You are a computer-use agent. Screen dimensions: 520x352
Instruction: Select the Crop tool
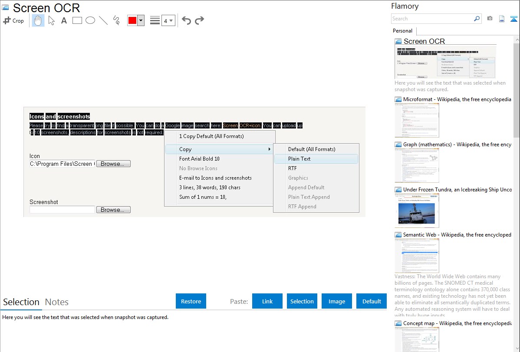click(13, 20)
